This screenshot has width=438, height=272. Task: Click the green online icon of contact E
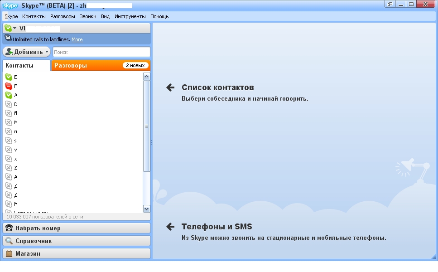point(9,77)
